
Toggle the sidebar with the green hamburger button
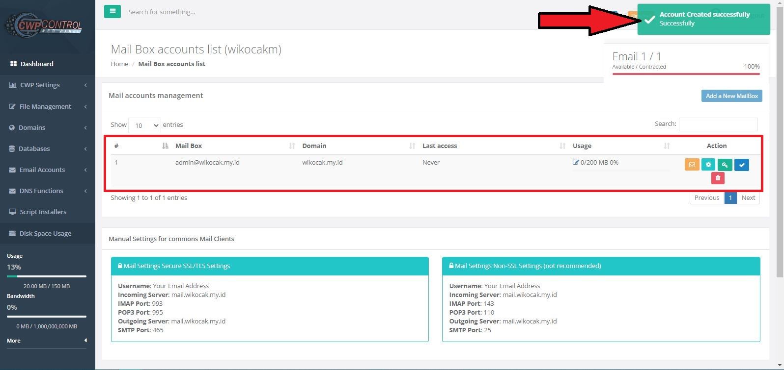click(x=112, y=11)
